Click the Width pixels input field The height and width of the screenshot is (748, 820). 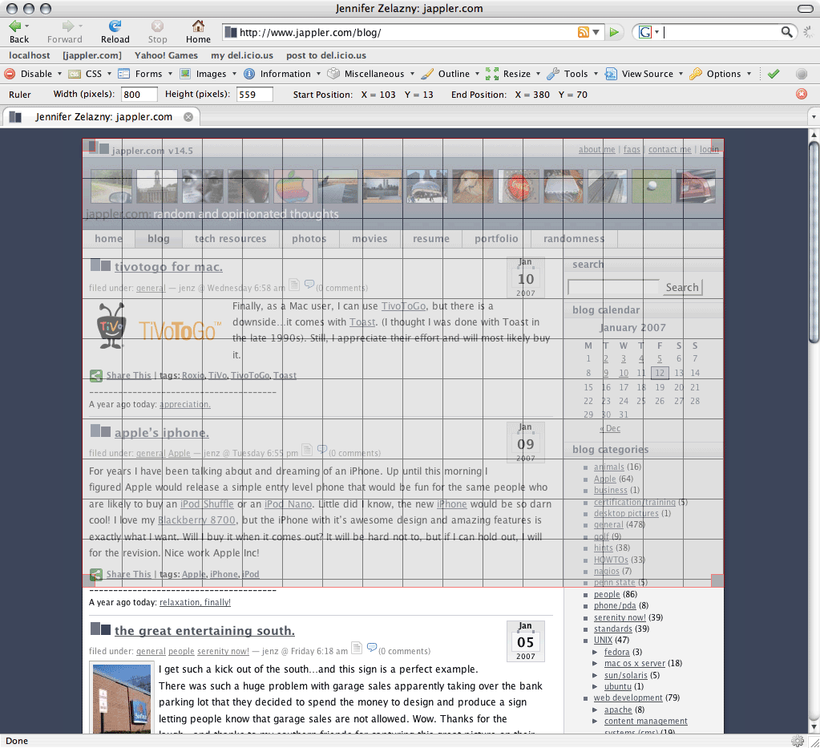[139, 95]
